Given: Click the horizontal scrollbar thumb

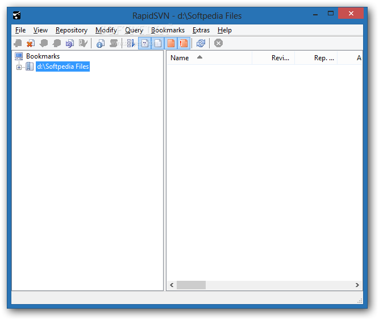Looking at the screenshot, I should tap(191, 285).
